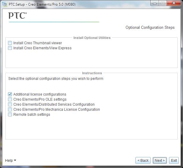Open the Help dropdown menu

tap(10, 161)
